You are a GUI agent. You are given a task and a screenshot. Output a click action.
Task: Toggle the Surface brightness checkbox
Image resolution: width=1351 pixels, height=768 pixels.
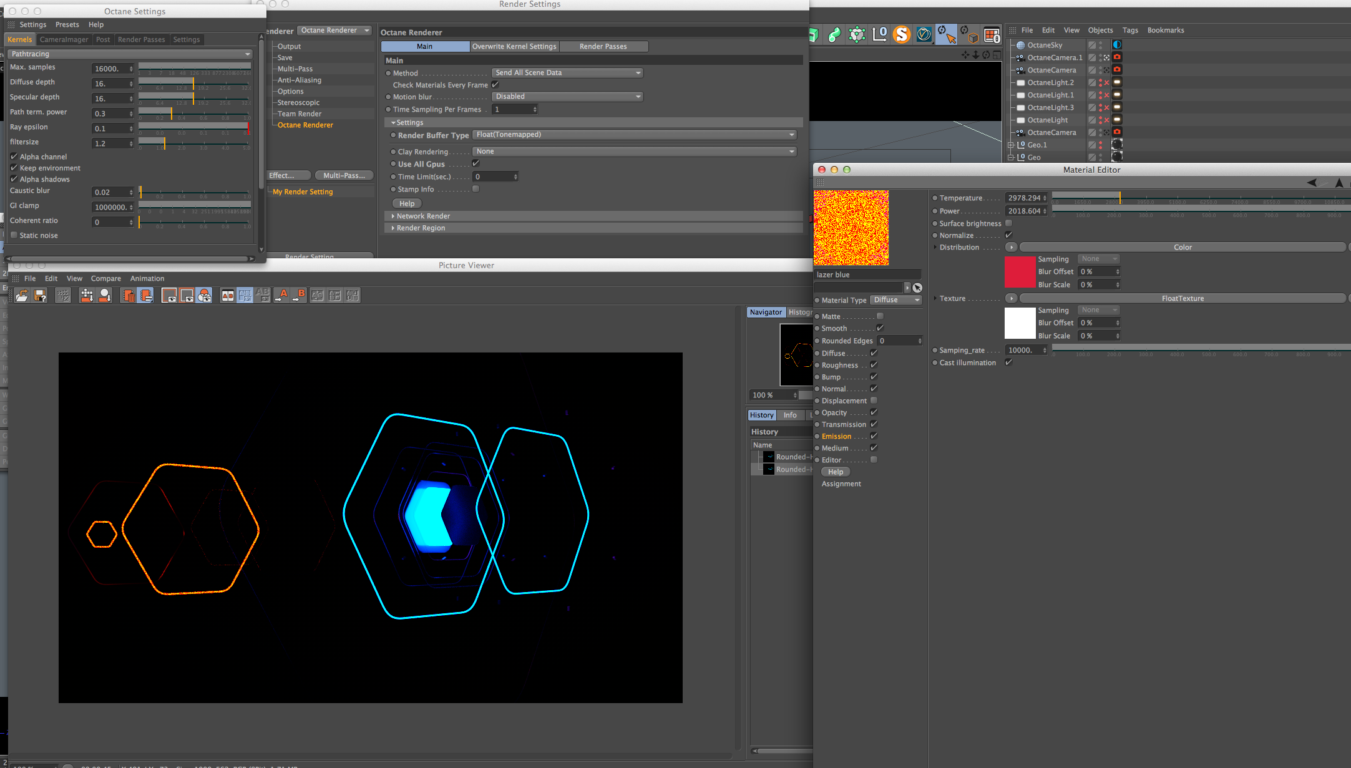tap(1008, 223)
